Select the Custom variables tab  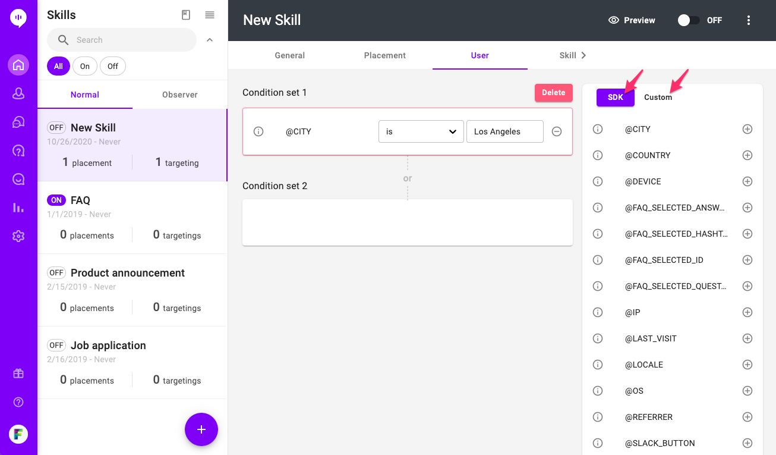(658, 97)
